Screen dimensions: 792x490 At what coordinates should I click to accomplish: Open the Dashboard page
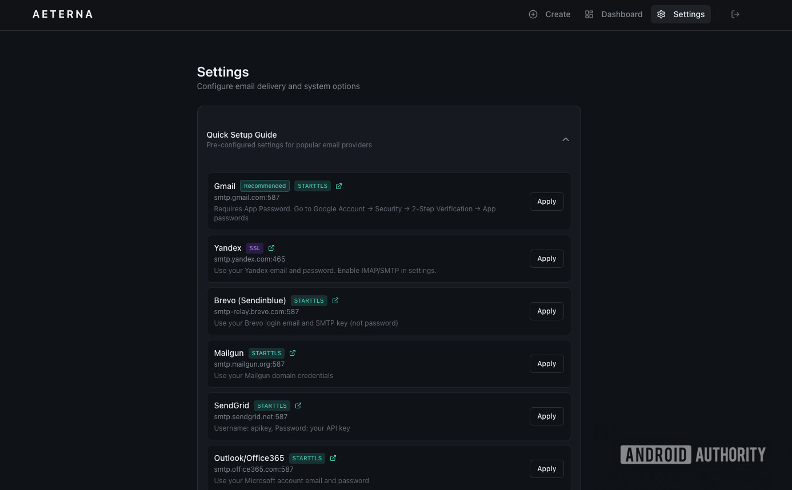[x=614, y=14]
